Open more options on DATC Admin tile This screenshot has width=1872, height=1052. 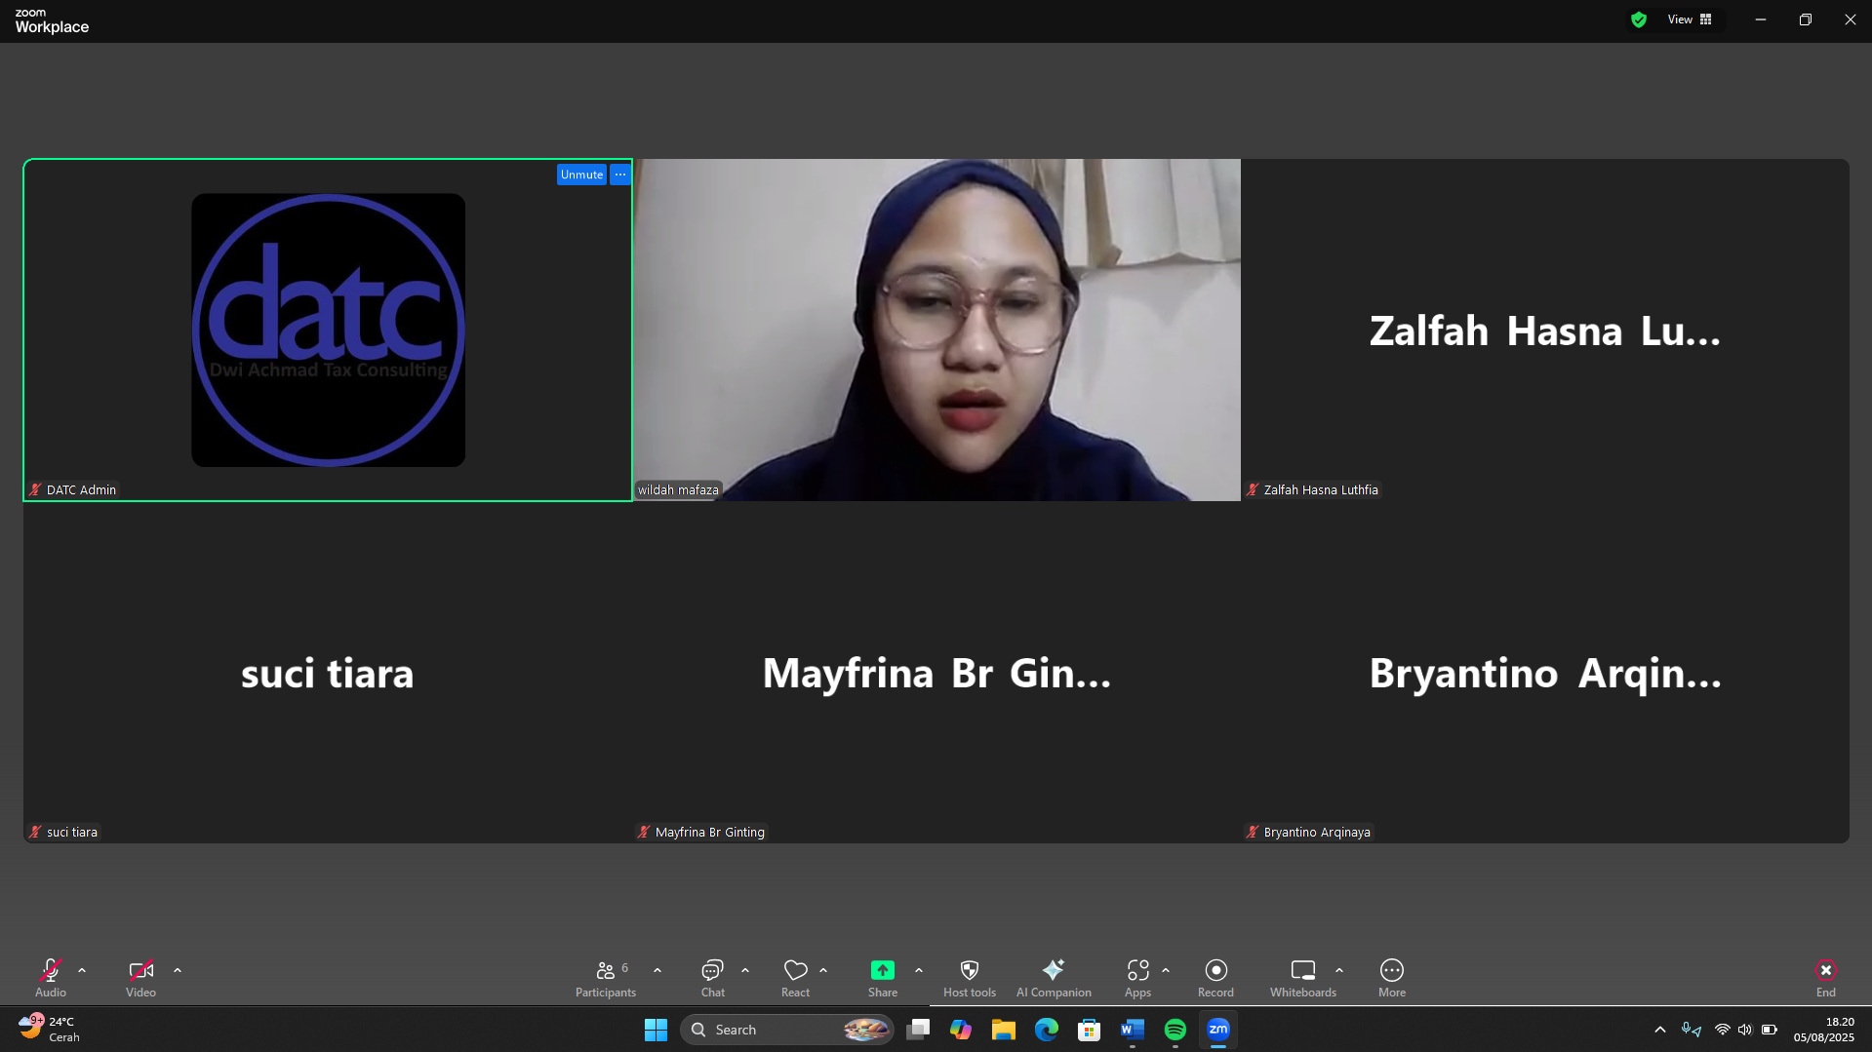pos(620,175)
